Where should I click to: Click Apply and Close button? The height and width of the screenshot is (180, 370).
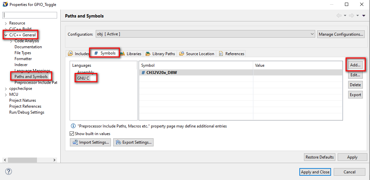pos(315,172)
